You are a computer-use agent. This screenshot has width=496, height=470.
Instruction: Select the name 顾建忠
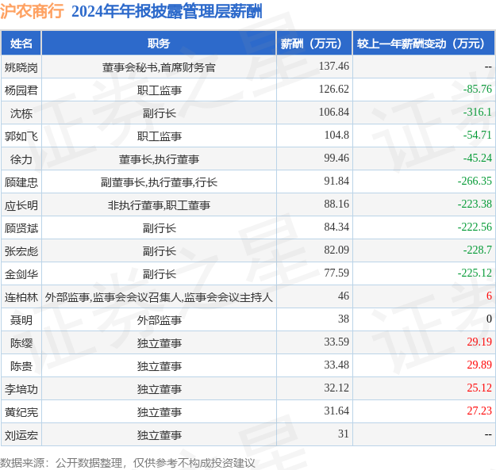(21, 182)
